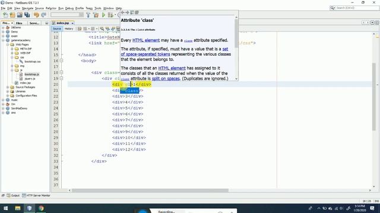Open the File menu

3,8
